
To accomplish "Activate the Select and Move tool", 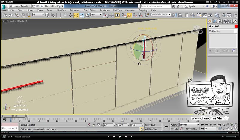I will pyautogui.click(x=70, y=15).
